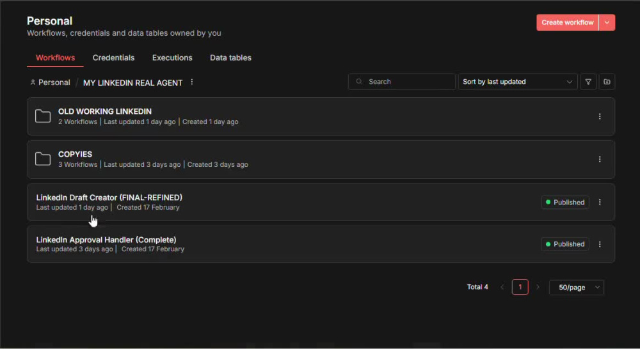Click the COPYIES folder icon
This screenshot has height=349, width=640.
coord(43,159)
